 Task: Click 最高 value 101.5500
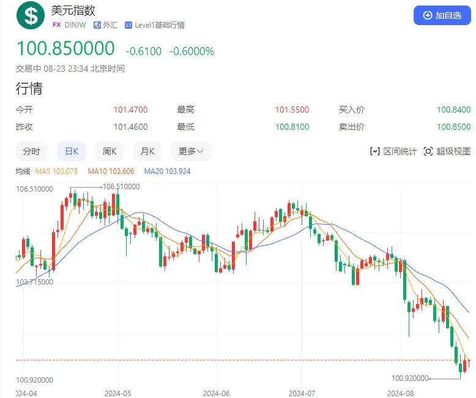[x=292, y=110]
